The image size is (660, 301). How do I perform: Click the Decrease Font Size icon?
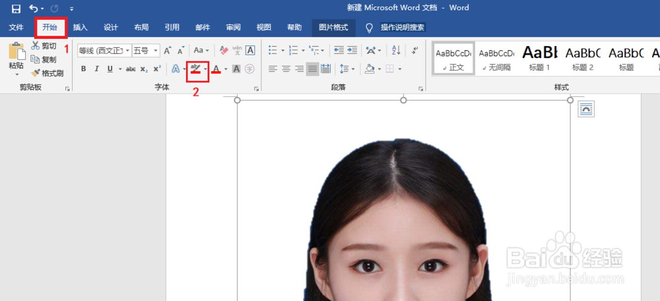[x=181, y=50]
